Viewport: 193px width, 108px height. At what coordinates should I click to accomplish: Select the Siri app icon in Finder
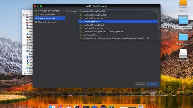coord(27,60)
